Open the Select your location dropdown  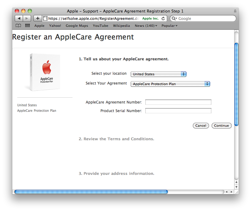point(159,74)
